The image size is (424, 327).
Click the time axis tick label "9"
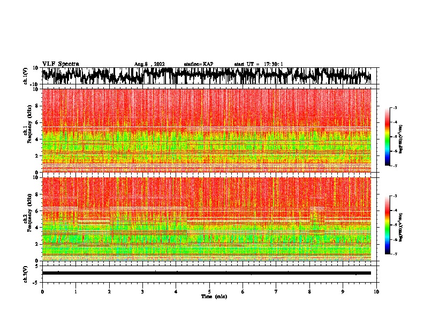pos(343,292)
